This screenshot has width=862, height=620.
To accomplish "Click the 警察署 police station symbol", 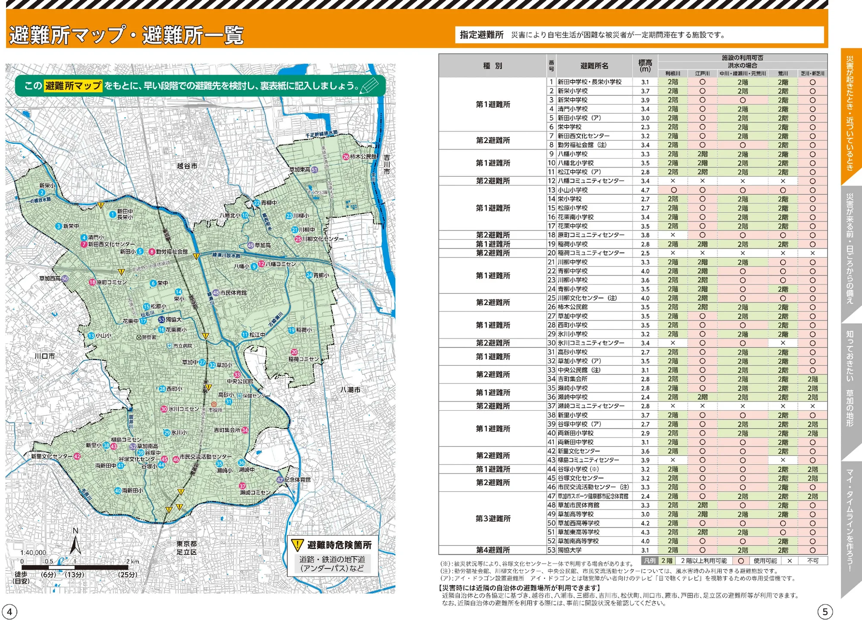I will (x=139, y=338).
